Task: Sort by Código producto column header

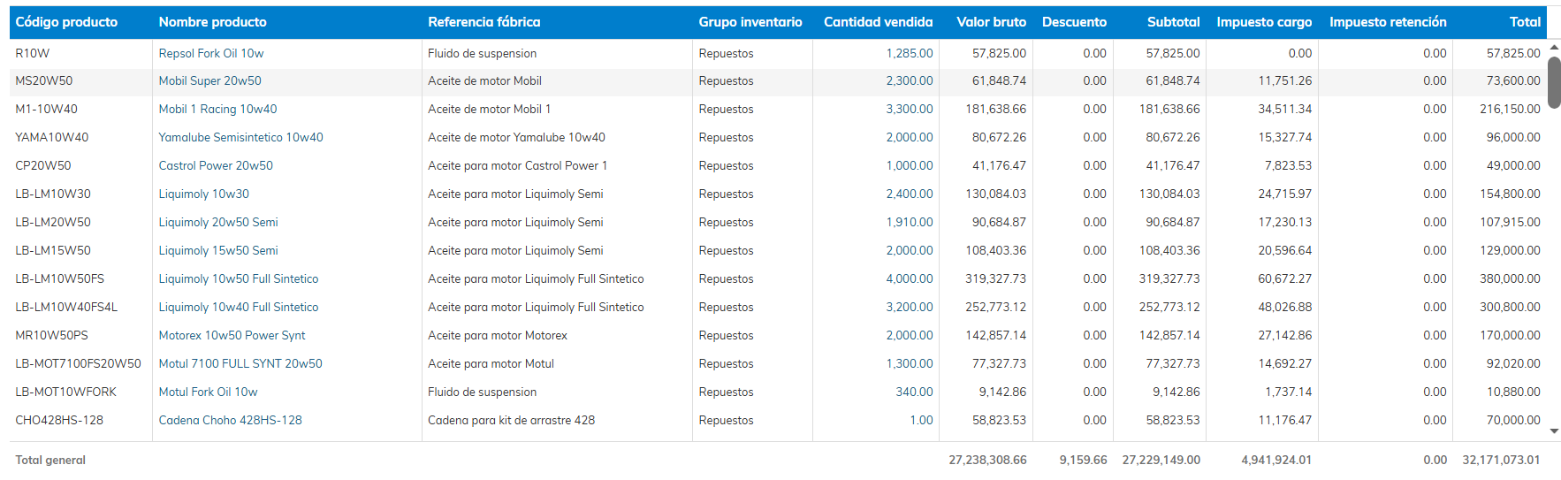Action: 66,22
